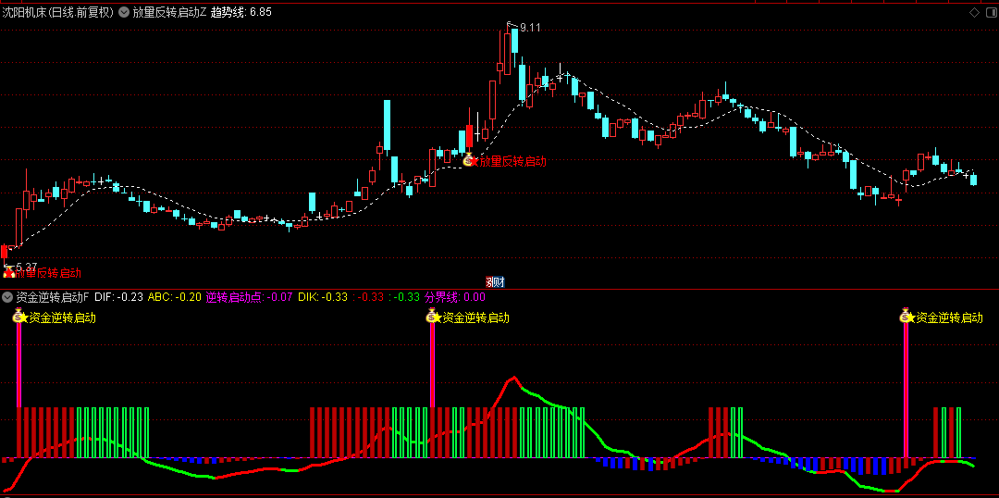Click the 5.37 low price label
999x498 pixels.
click(x=26, y=266)
